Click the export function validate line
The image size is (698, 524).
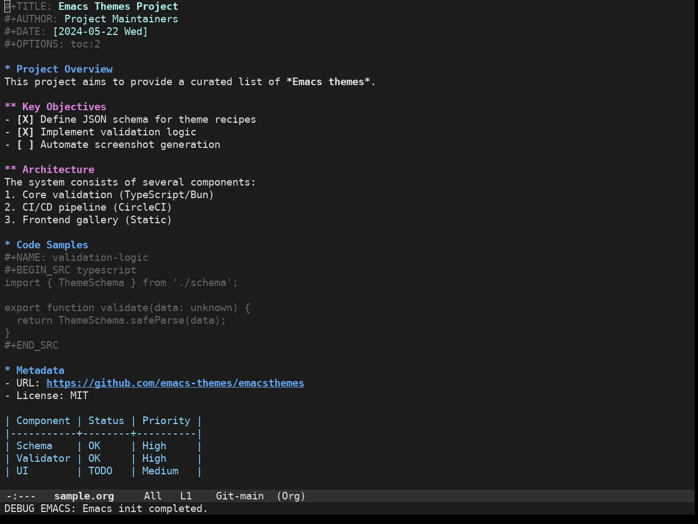click(127, 308)
